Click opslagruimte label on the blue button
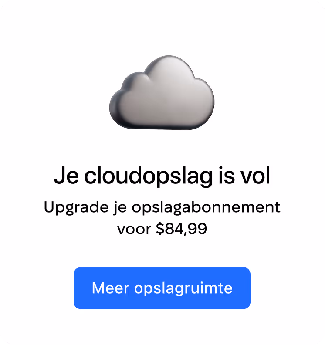This screenshot has height=345, width=325. (x=183, y=289)
